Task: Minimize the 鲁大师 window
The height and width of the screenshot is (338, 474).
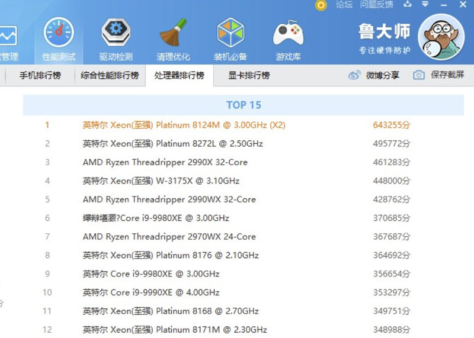Action: pos(444,5)
